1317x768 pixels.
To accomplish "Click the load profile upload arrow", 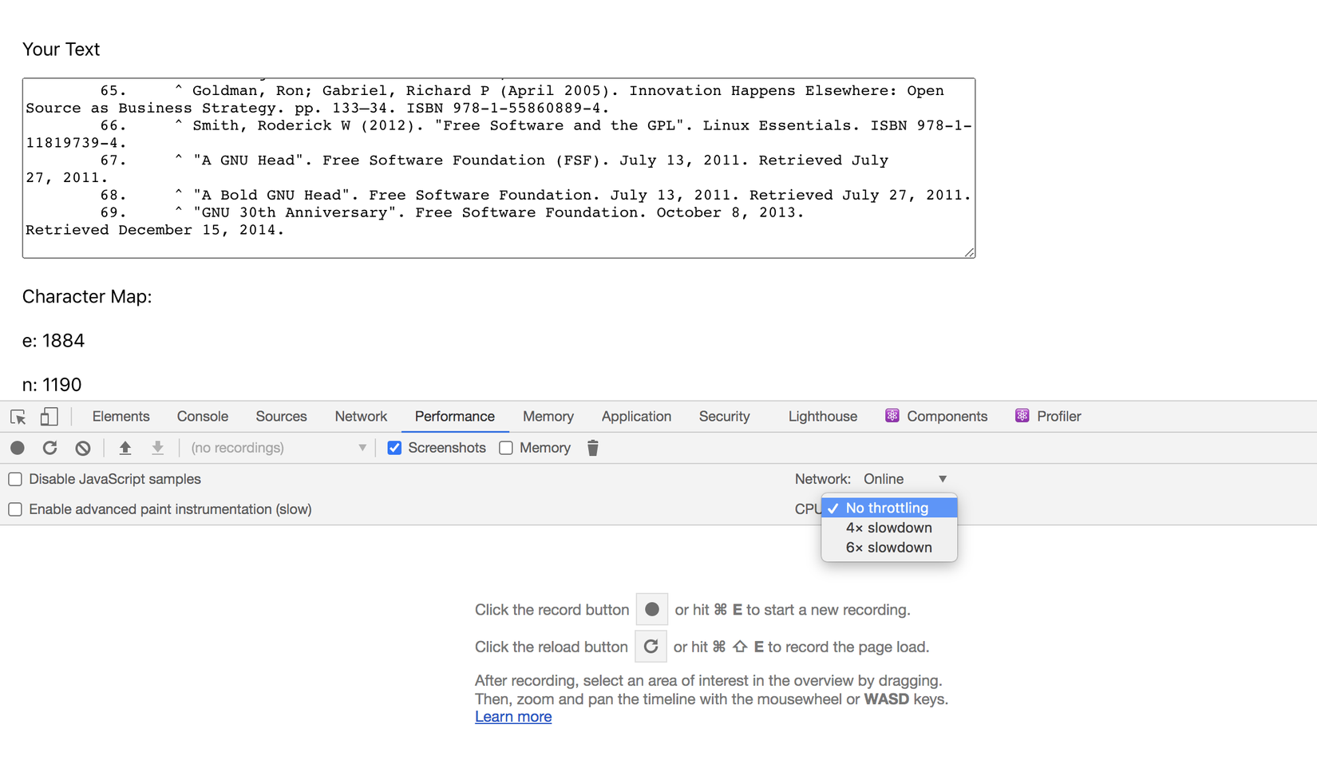I will click(125, 448).
